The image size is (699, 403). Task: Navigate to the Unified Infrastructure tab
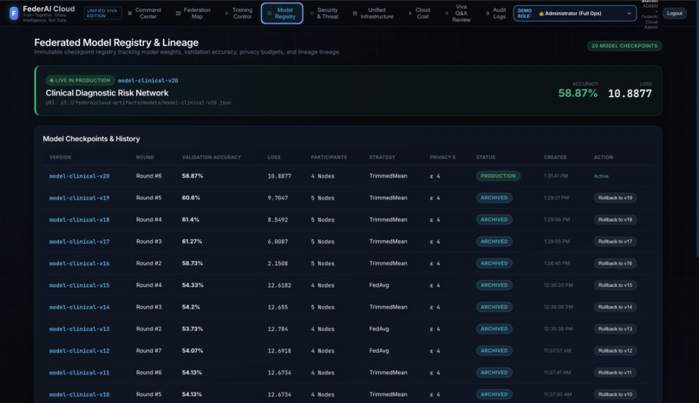point(374,13)
